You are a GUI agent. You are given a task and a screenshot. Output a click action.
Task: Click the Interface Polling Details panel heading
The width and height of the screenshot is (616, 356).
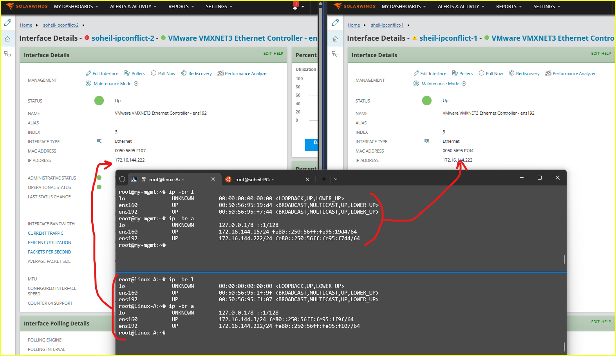tap(57, 324)
